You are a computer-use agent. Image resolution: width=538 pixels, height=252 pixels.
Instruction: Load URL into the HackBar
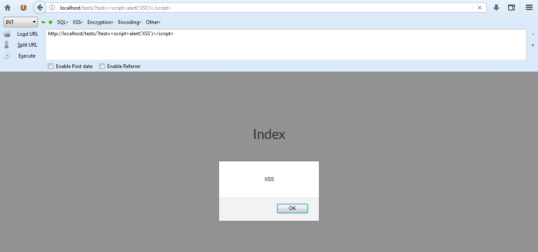[27, 34]
